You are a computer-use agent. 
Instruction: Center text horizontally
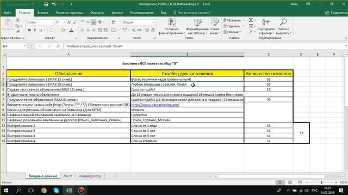click(88, 30)
